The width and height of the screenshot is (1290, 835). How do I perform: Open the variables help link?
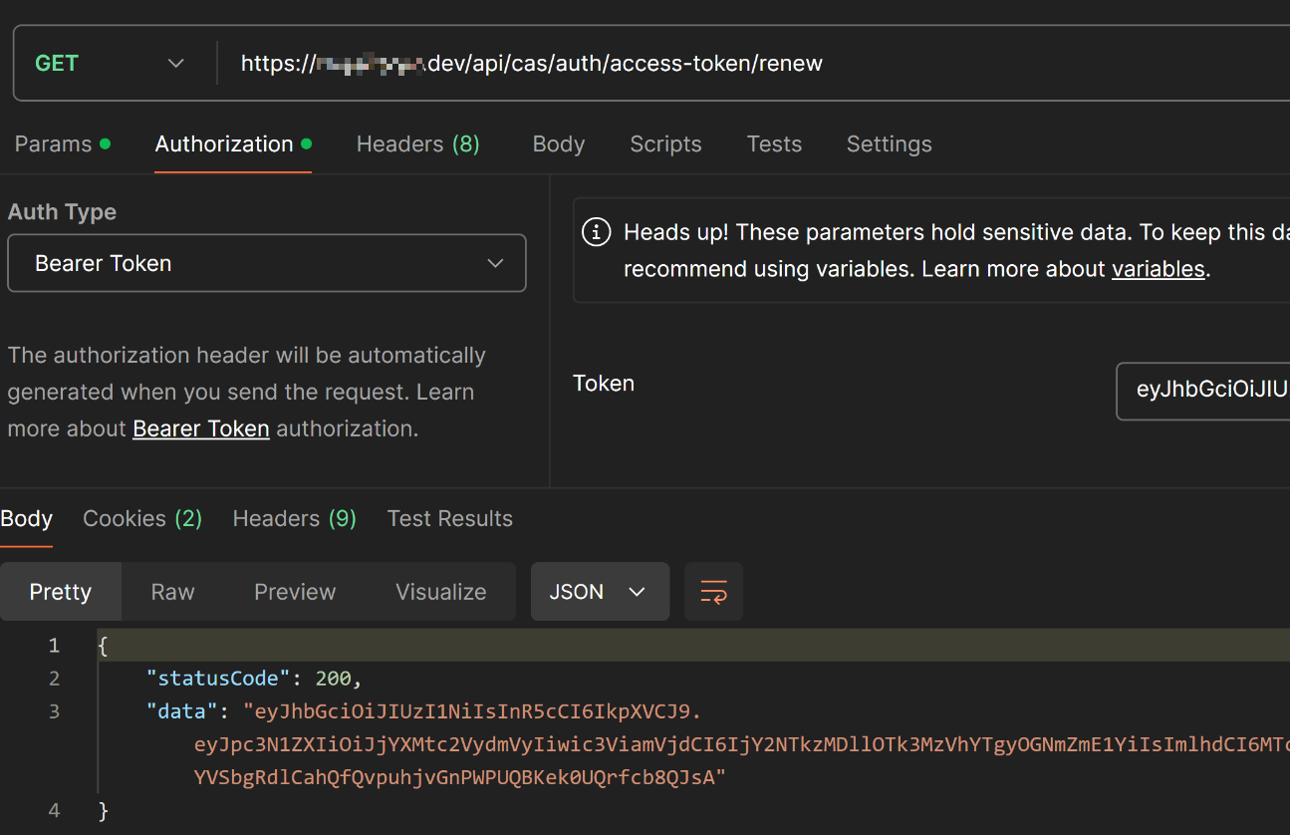point(1158,269)
